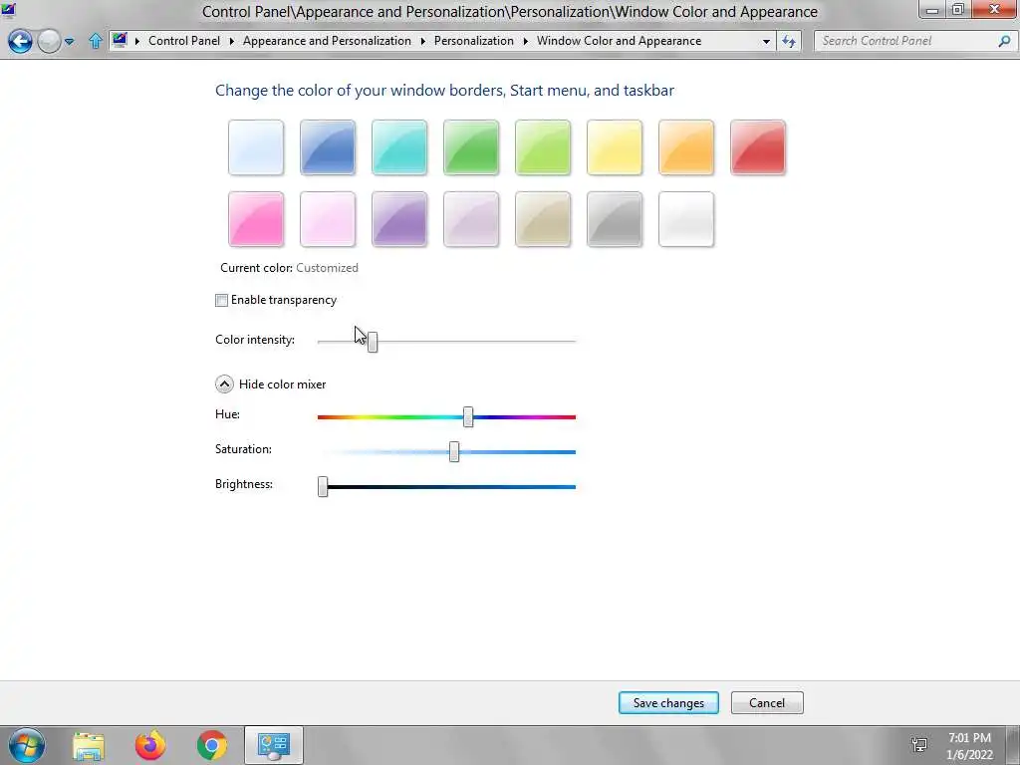1020x765 pixels.
Task: Choose the purple Violet color swatch
Action: click(x=399, y=219)
